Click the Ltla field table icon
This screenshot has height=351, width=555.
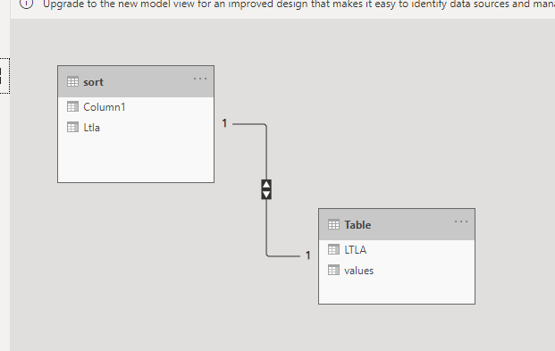[72, 128]
